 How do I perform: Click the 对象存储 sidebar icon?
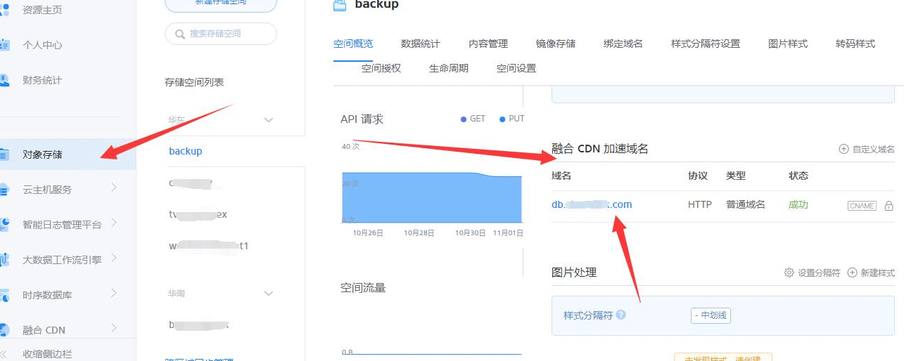pos(4,154)
